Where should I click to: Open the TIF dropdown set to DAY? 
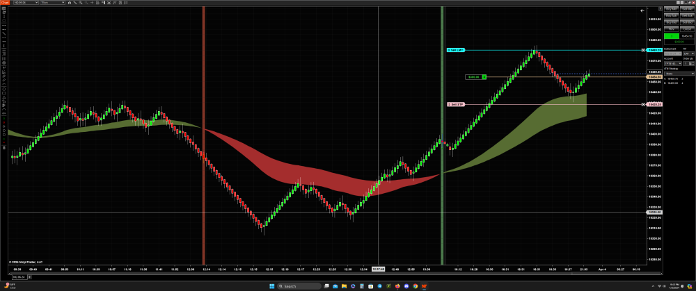pyautogui.click(x=688, y=53)
